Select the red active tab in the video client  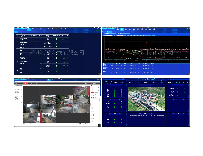pos(26,83)
